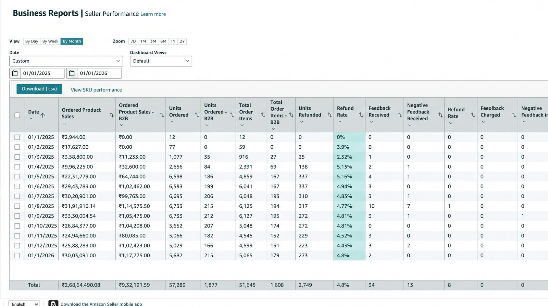The image size is (548, 306).
Task: Click the Download (csv) button
Action: click(x=39, y=89)
